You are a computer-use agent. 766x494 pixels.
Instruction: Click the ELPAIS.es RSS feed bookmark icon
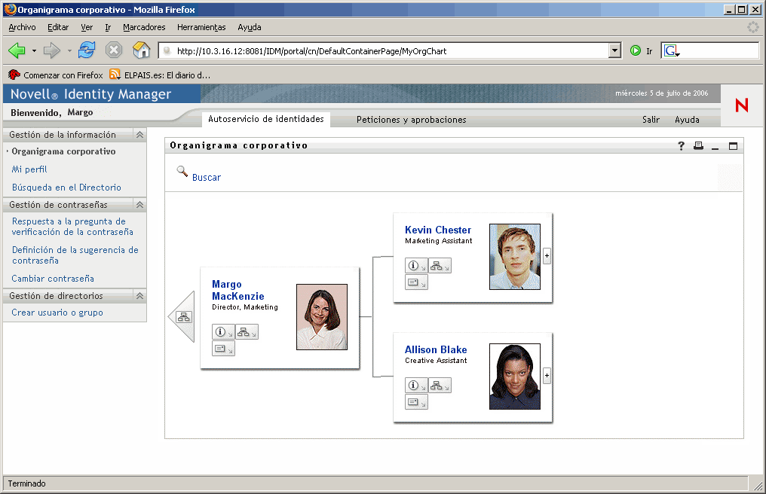click(115, 75)
